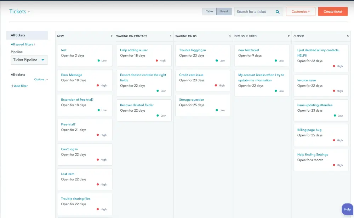Screen dimensions: 354x218
Task: Click the chevron beside All saved filters
Action: 34,45
